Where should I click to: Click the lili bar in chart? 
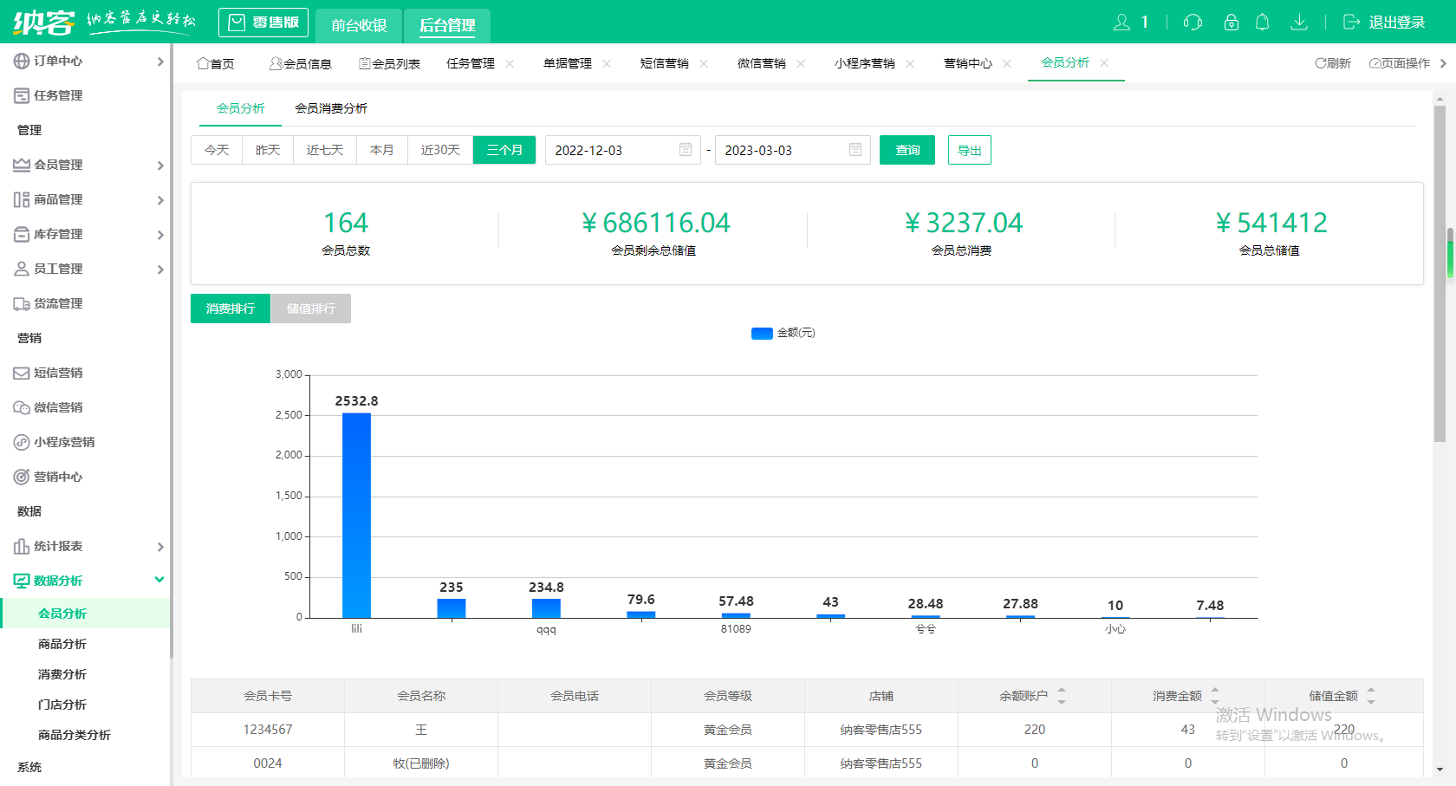click(x=356, y=516)
